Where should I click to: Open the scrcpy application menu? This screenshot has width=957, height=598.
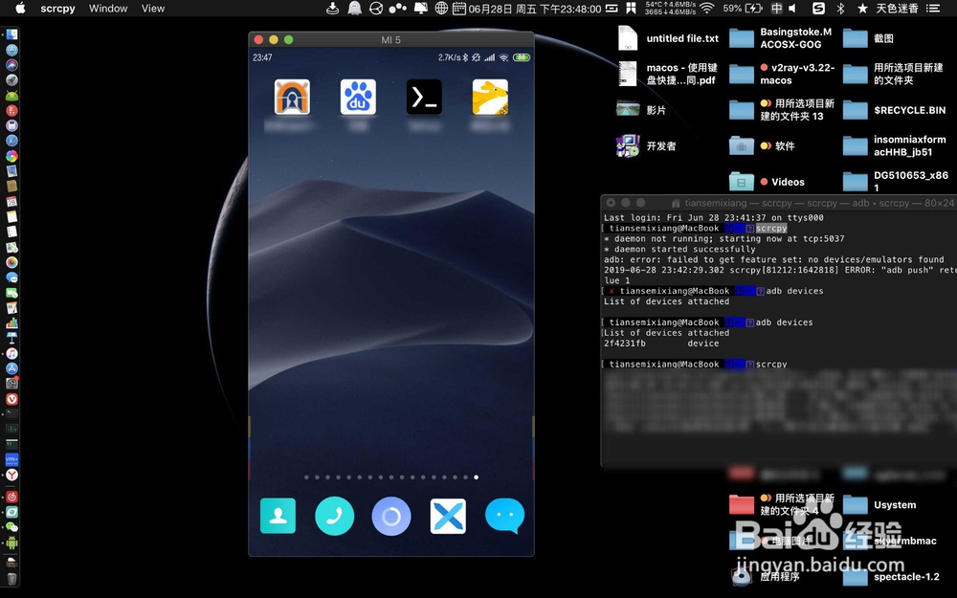(x=58, y=8)
